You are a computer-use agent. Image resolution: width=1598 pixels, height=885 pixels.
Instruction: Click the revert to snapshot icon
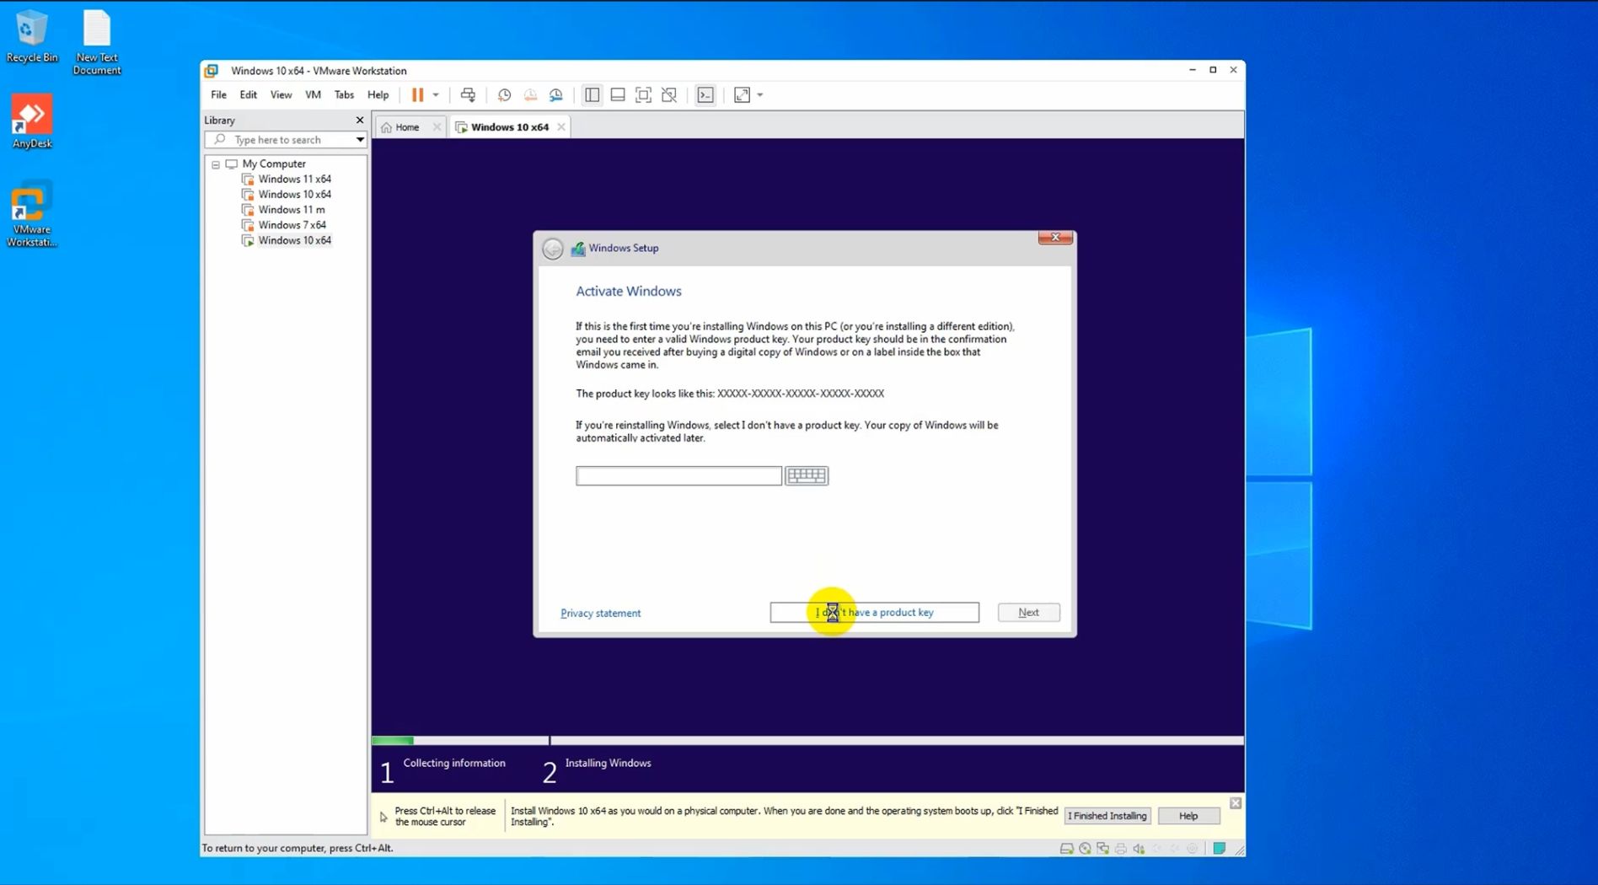[x=530, y=95]
